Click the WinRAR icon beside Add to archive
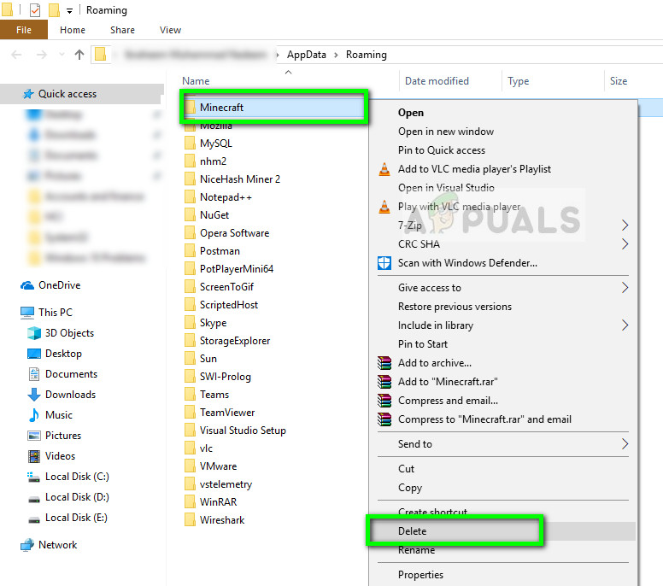Image resolution: width=663 pixels, height=586 pixels. [384, 363]
